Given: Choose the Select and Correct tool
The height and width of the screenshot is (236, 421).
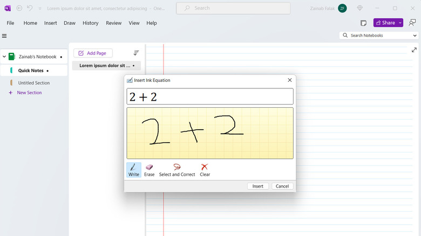Looking at the screenshot, I should (177, 170).
